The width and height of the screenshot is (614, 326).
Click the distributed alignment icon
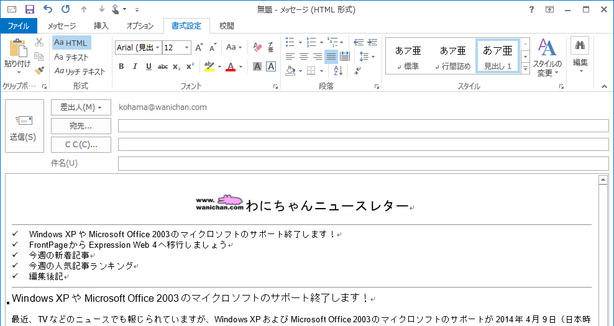point(344,57)
